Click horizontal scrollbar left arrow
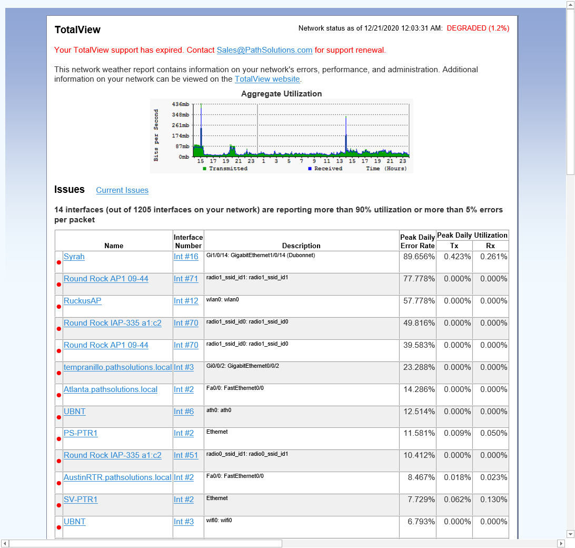 (5, 543)
